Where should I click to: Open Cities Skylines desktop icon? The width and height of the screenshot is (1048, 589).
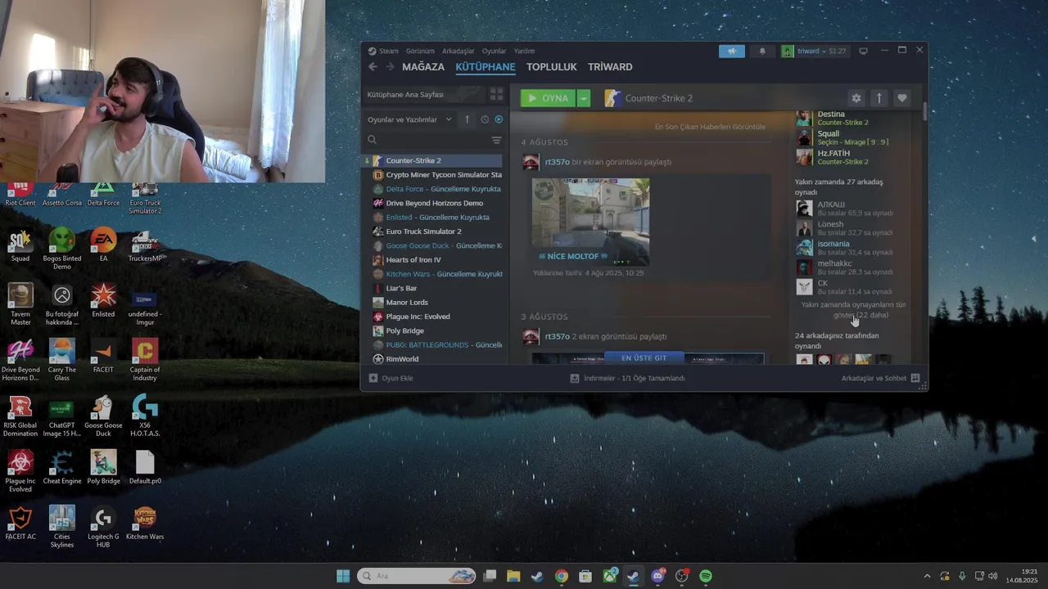click(x=62, y=527)
